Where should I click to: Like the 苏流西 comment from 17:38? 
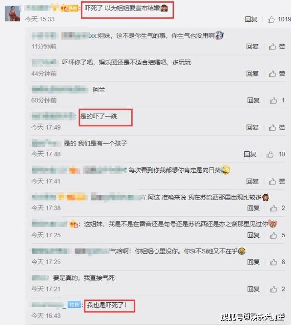[x=273, y=208]
